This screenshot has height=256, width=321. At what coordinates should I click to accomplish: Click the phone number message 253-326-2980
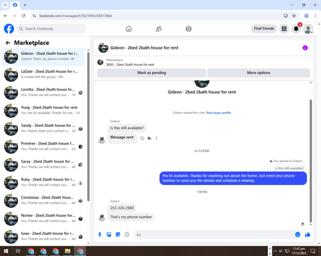pos(122,208)
